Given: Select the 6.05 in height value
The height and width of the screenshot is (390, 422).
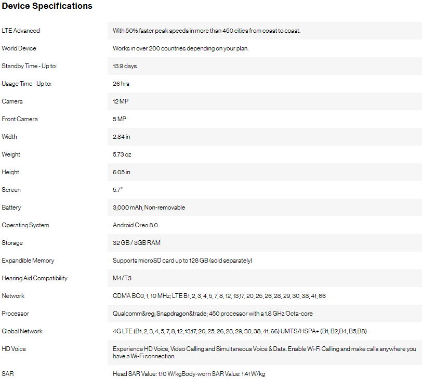Looking at the screenshot, I should (x=122, y=172).
